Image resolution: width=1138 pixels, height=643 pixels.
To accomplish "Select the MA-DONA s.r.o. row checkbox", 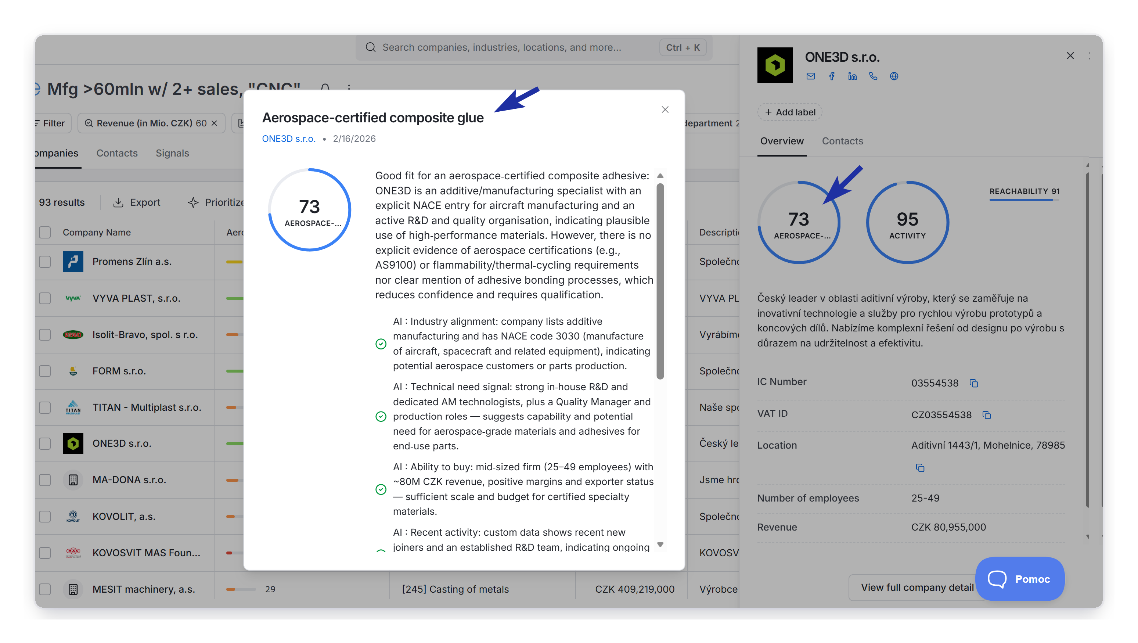I will [44, 480].
